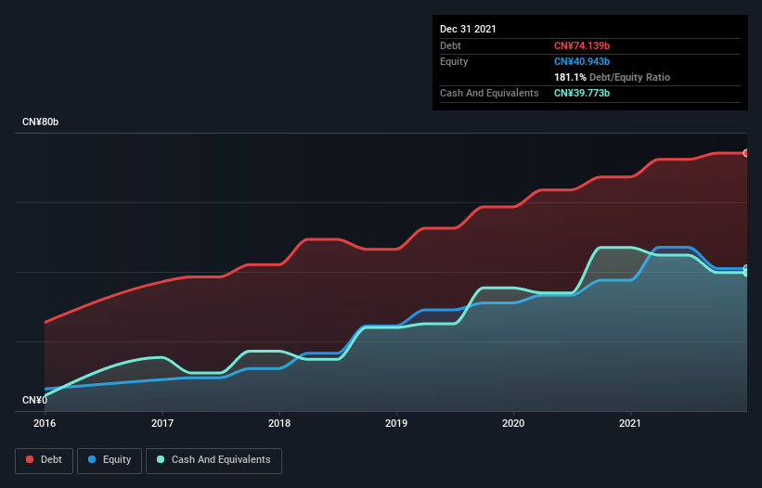Screen dimensions: 762x488
Task: Select the 2017 x-axis label
Action: tap(162, 423)
